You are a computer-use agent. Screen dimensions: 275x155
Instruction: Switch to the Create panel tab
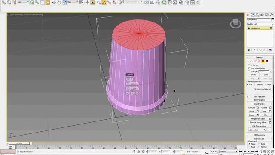click(247, 15)
